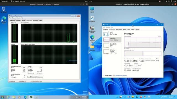Image resolution: width=177 pixels, height=99 pixels.
Task: Switch to Applications tab in Windows 7 Task Manager
Action: click(x=12, y=20)
